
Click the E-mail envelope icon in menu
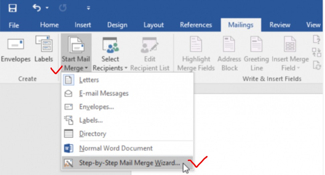point(68,93)
